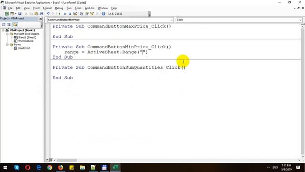The height and width of the screenshot is (172, 305).
Task: Click the Save floppy disk icon
Action: pos(20,14)
